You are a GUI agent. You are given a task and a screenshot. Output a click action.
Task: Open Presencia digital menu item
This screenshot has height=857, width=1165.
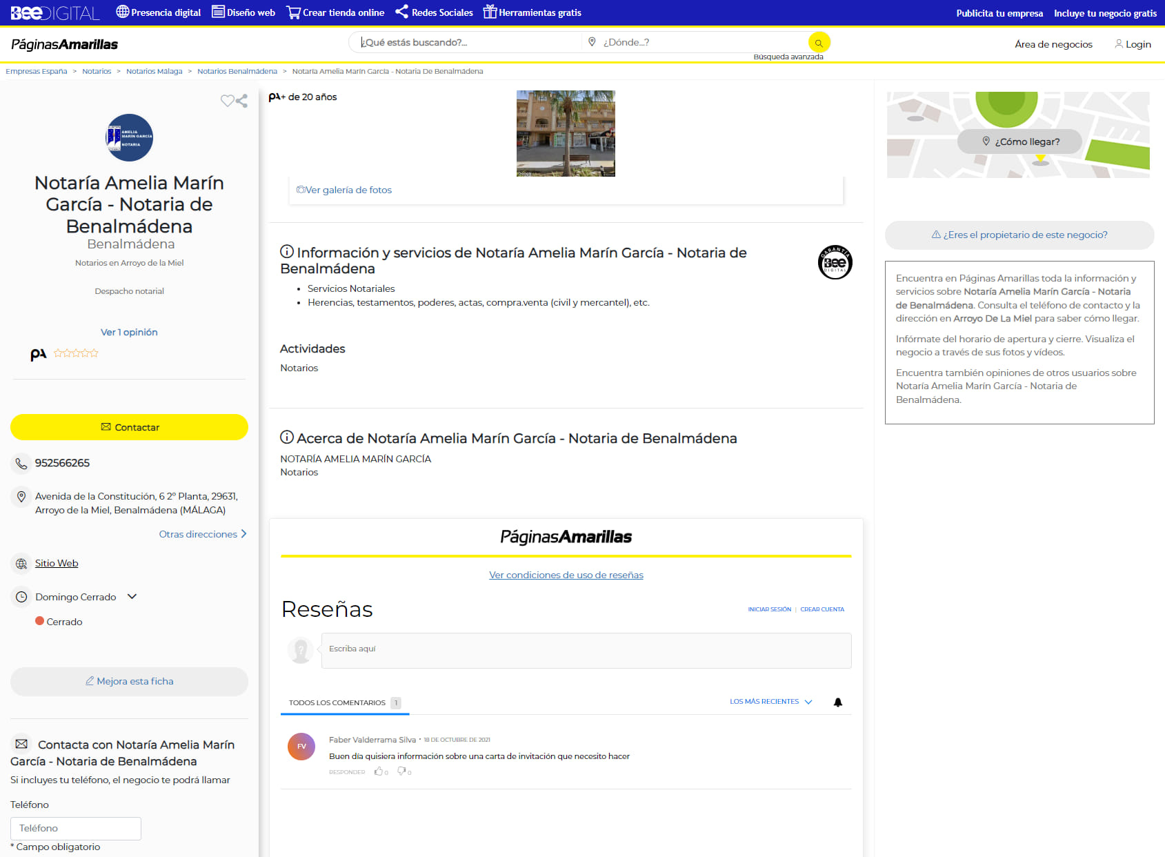coord(159,12)
